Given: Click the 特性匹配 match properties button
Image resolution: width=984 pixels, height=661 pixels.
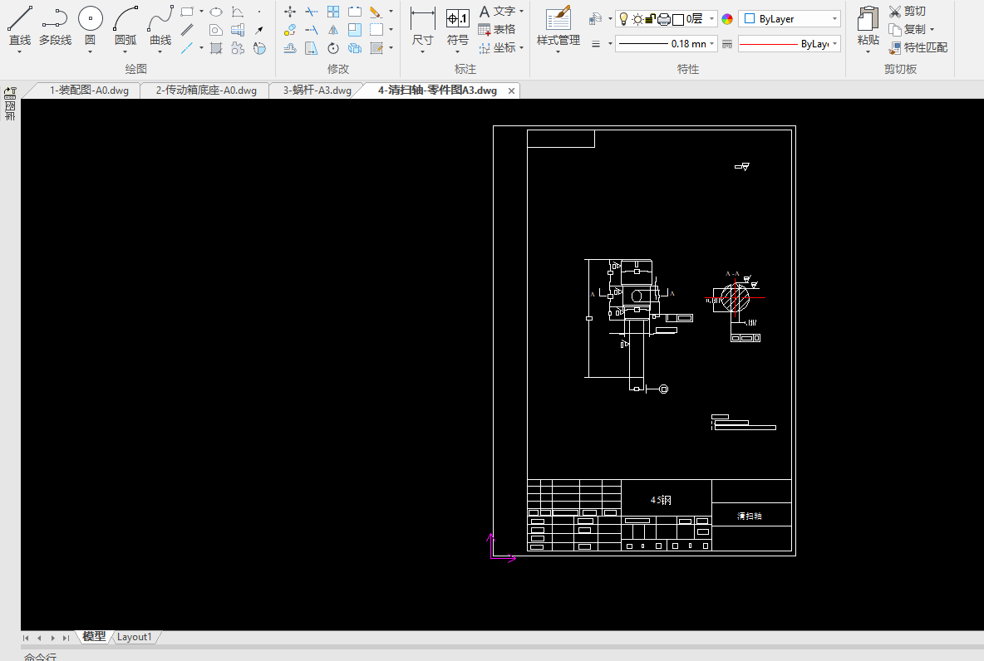Looking at the screenshot, I should click(x=918, y=47).
